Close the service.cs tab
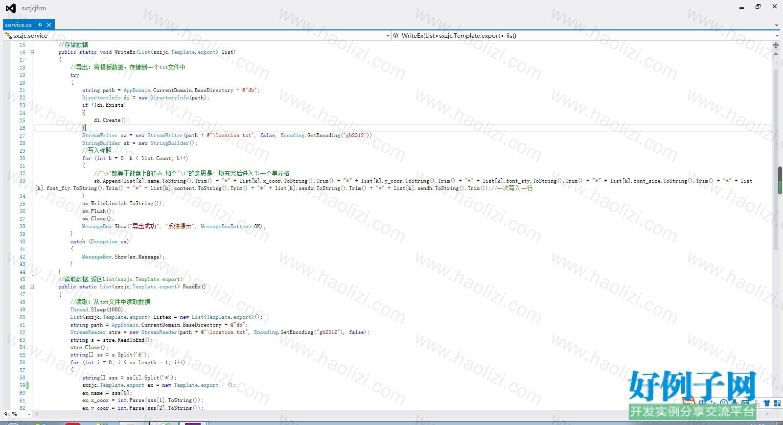Screen dimensions: 783x425 click(x=49, y=25)
